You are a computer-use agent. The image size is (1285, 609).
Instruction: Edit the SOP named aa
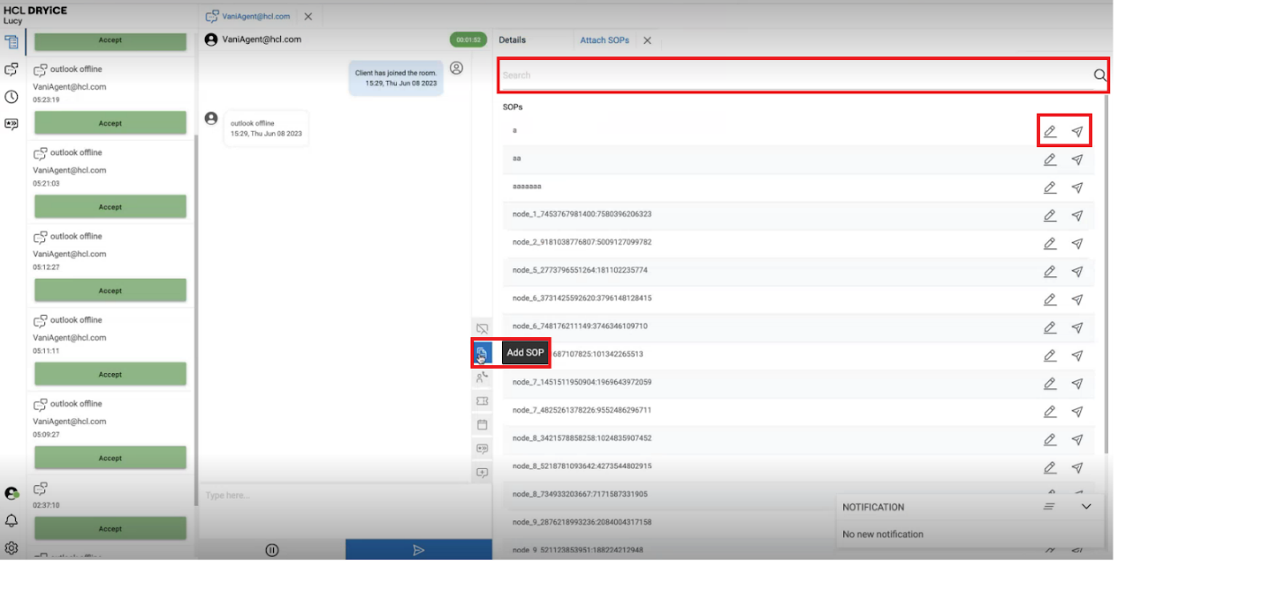[1050, 160]
